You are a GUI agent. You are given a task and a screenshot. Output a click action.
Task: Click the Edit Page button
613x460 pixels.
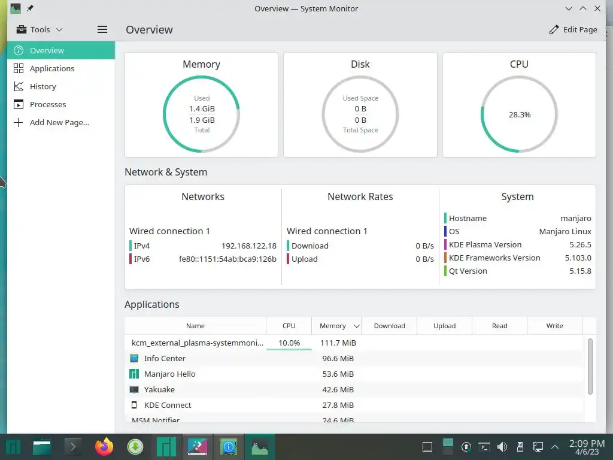coord(573,30)
